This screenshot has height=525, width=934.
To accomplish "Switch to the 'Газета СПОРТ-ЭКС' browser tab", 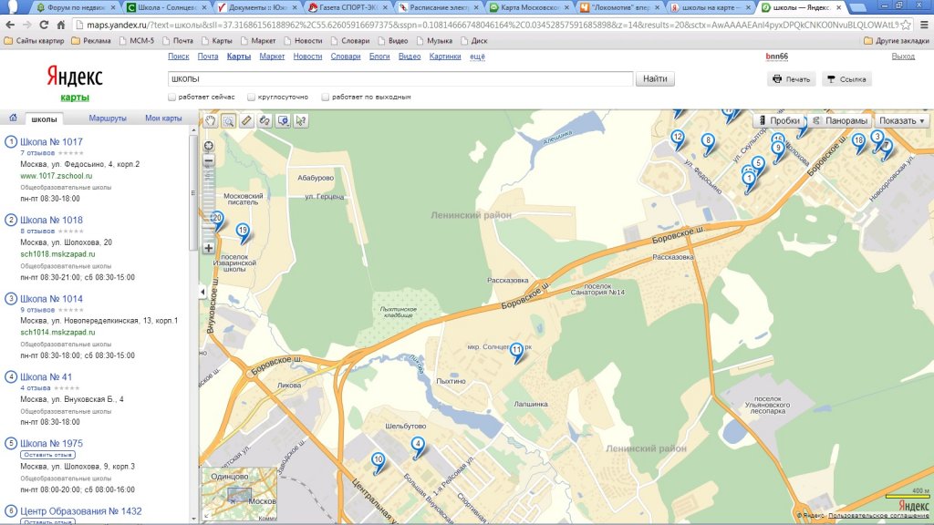I will click(348, 7).
